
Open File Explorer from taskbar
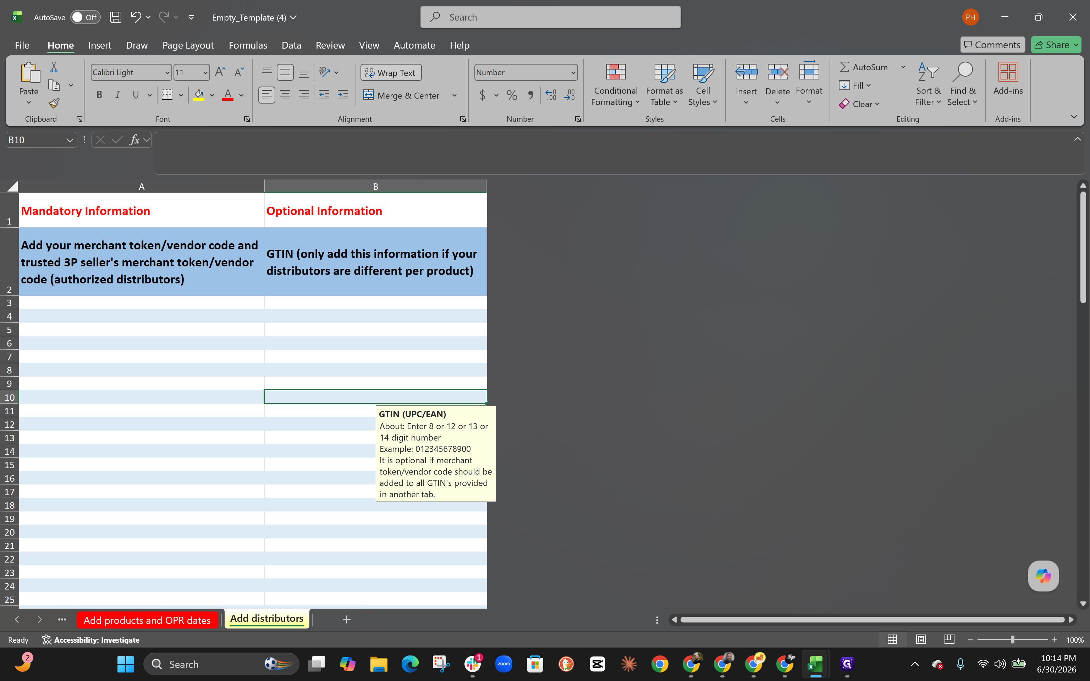(x=379, y=664)
